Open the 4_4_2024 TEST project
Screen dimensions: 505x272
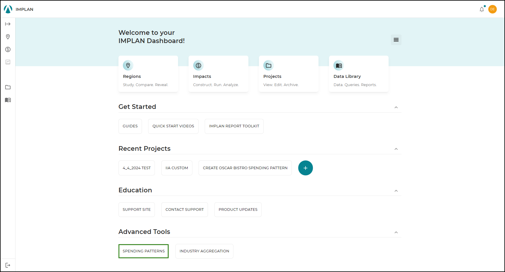pyautogui.click(x=136, y=168)
